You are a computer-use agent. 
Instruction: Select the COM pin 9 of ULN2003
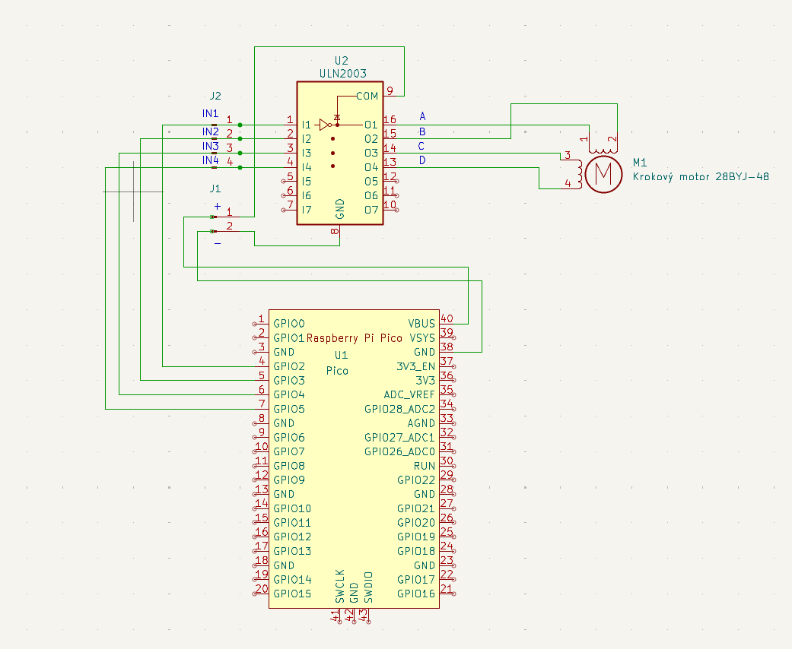coord(390,96)
